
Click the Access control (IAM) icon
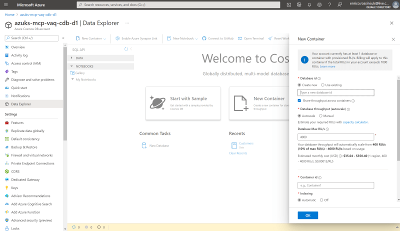pyautogui.click(x=7, y=63)
